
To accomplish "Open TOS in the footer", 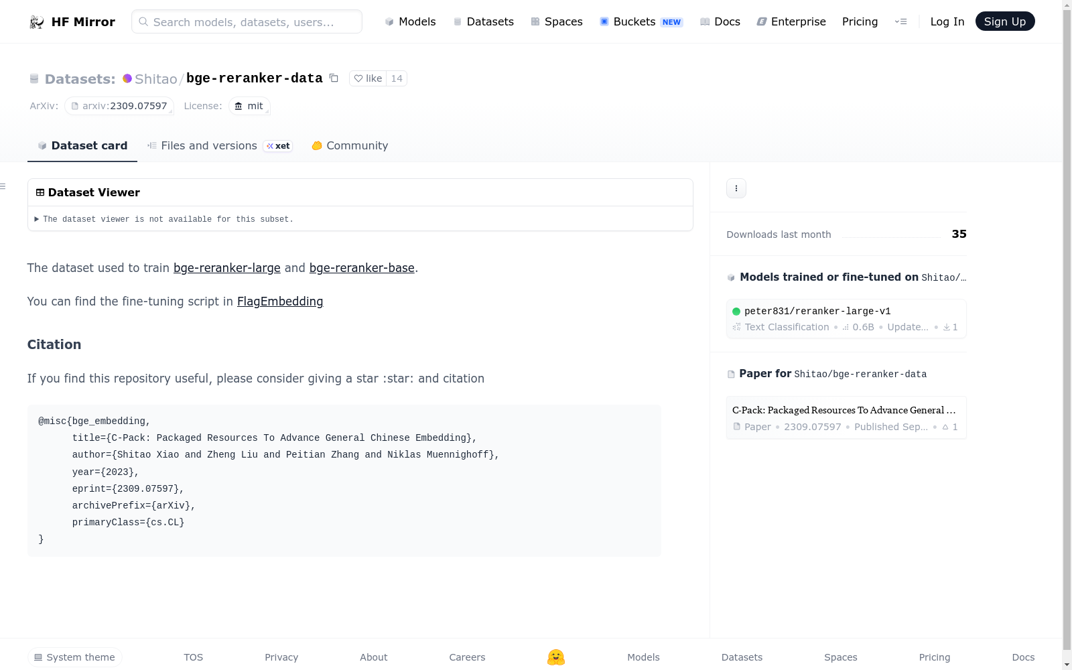I will point(194,657).
